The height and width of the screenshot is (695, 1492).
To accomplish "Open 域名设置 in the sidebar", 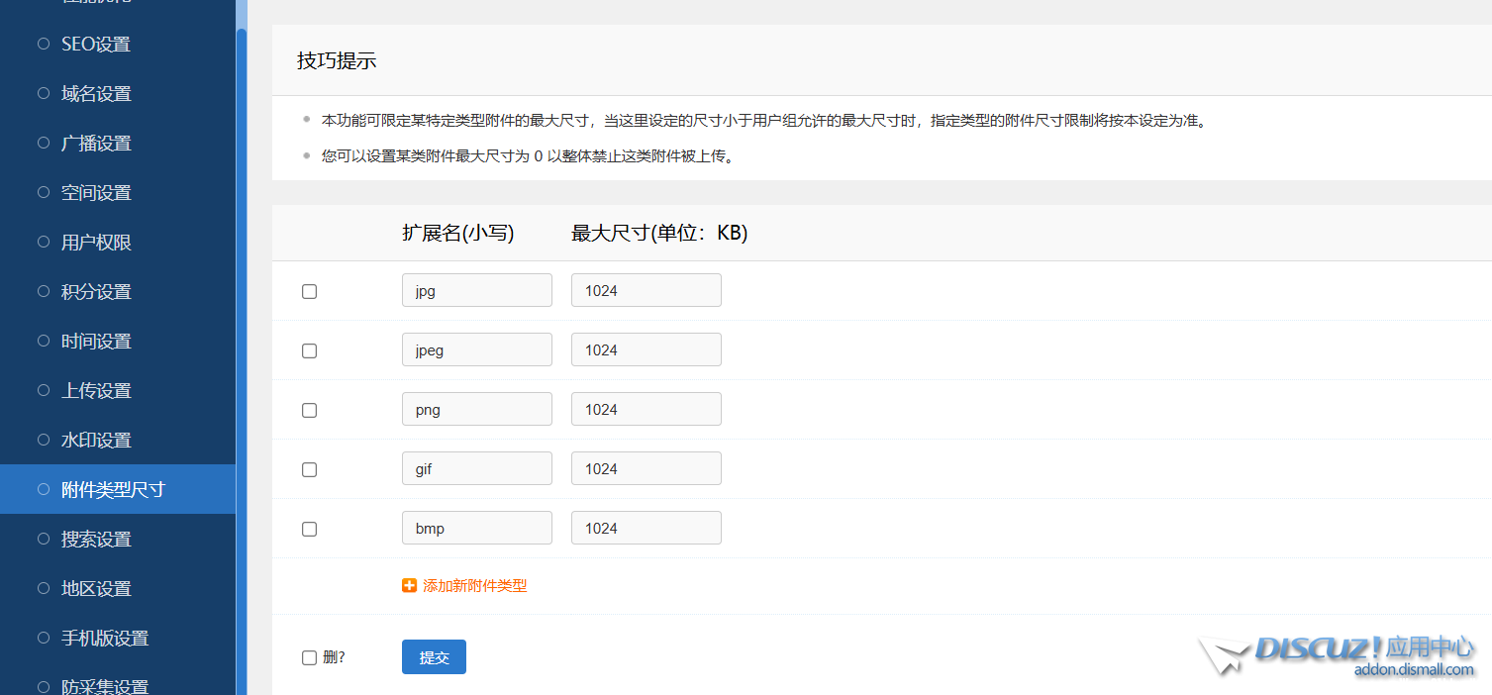I will 96,93.
